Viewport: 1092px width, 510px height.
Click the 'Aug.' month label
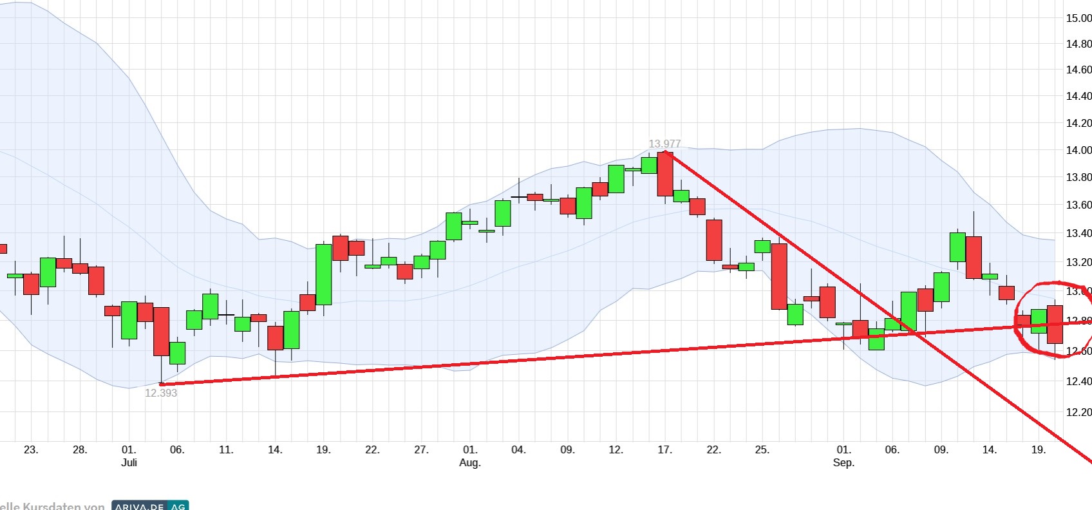[x=470, y=462]
